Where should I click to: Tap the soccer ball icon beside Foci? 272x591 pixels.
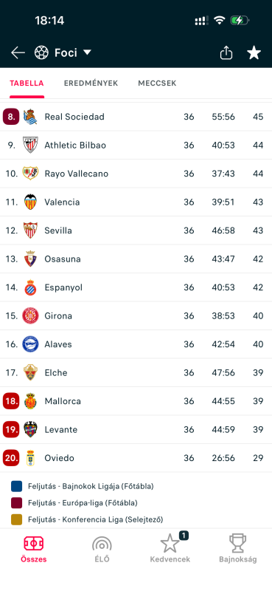(x=41, y=52)
